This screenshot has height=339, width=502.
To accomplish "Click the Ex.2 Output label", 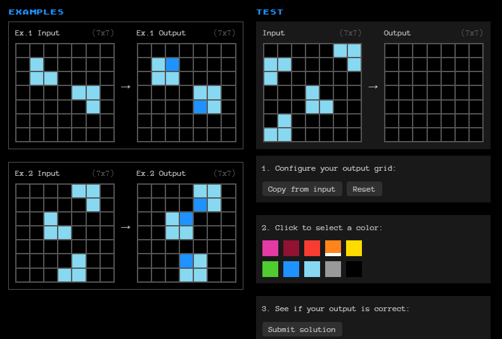I will click(161, 173).
